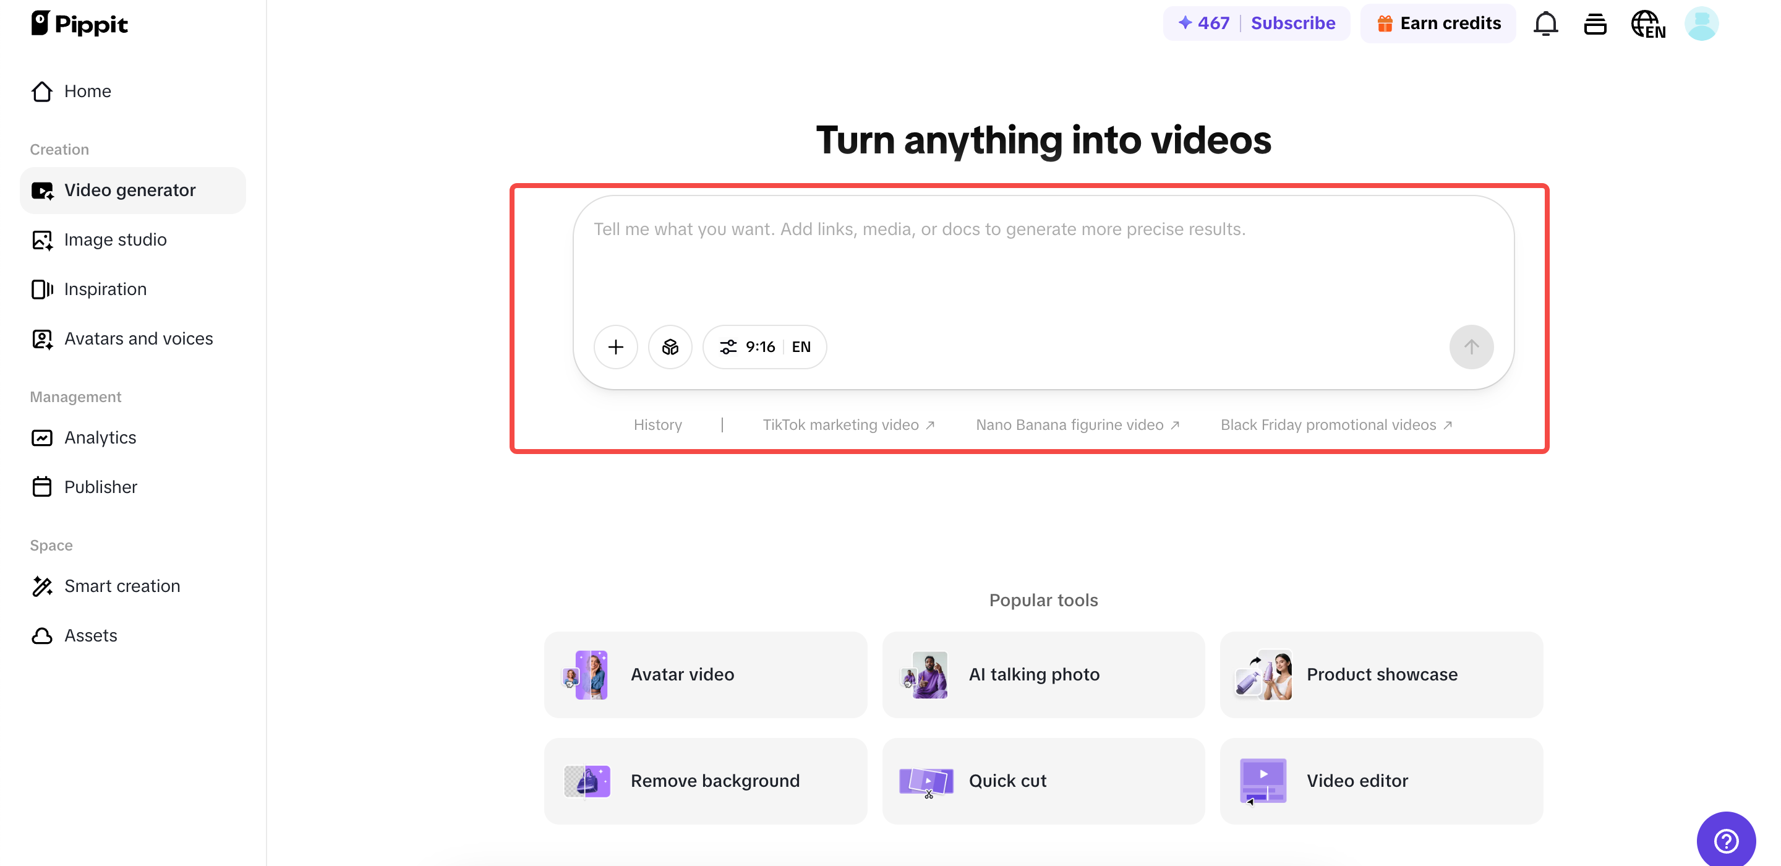
Task: Click Earn credits button
Action: click(x=1438, y=24)
